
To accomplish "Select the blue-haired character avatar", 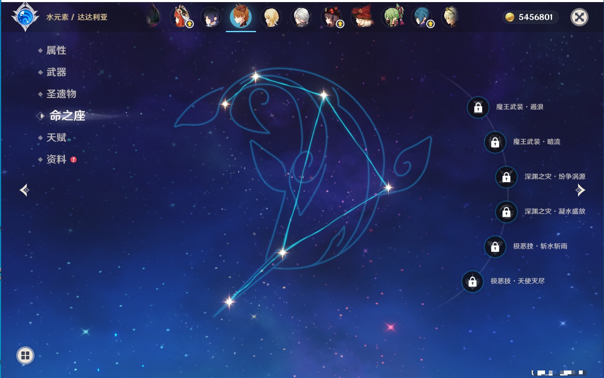I will click(x=422, y=18).
